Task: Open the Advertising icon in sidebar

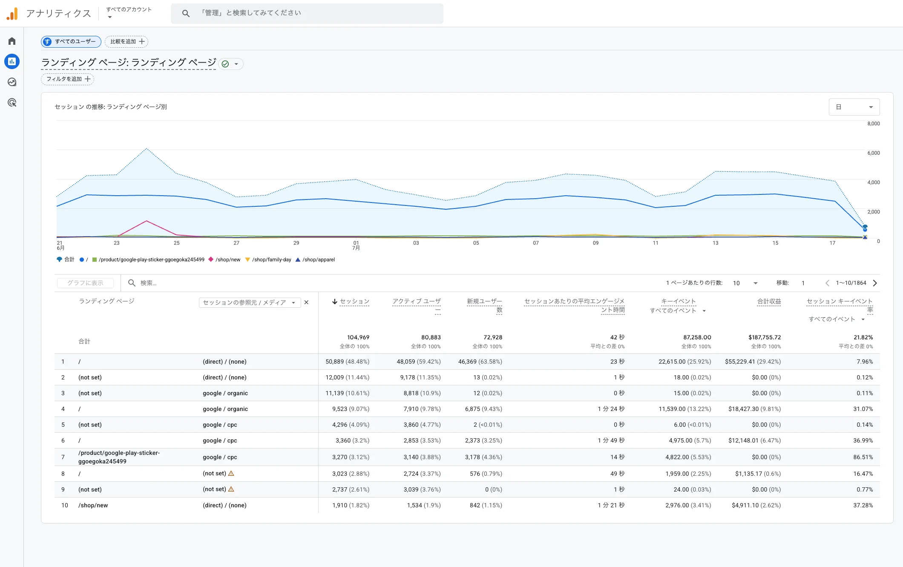Action: click(x=12, y=102)
